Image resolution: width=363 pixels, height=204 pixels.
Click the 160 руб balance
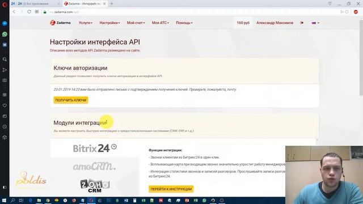[243, 23]
